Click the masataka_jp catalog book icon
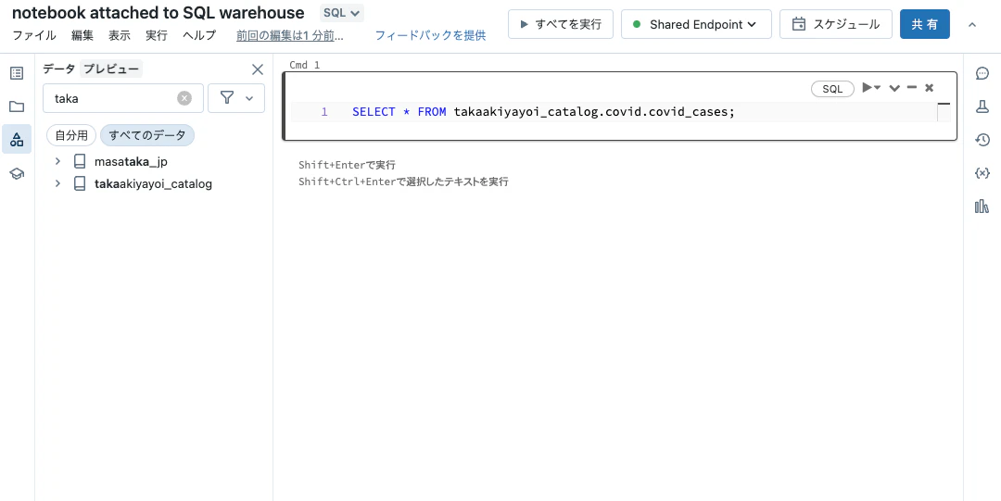 [x=80, y=161]
